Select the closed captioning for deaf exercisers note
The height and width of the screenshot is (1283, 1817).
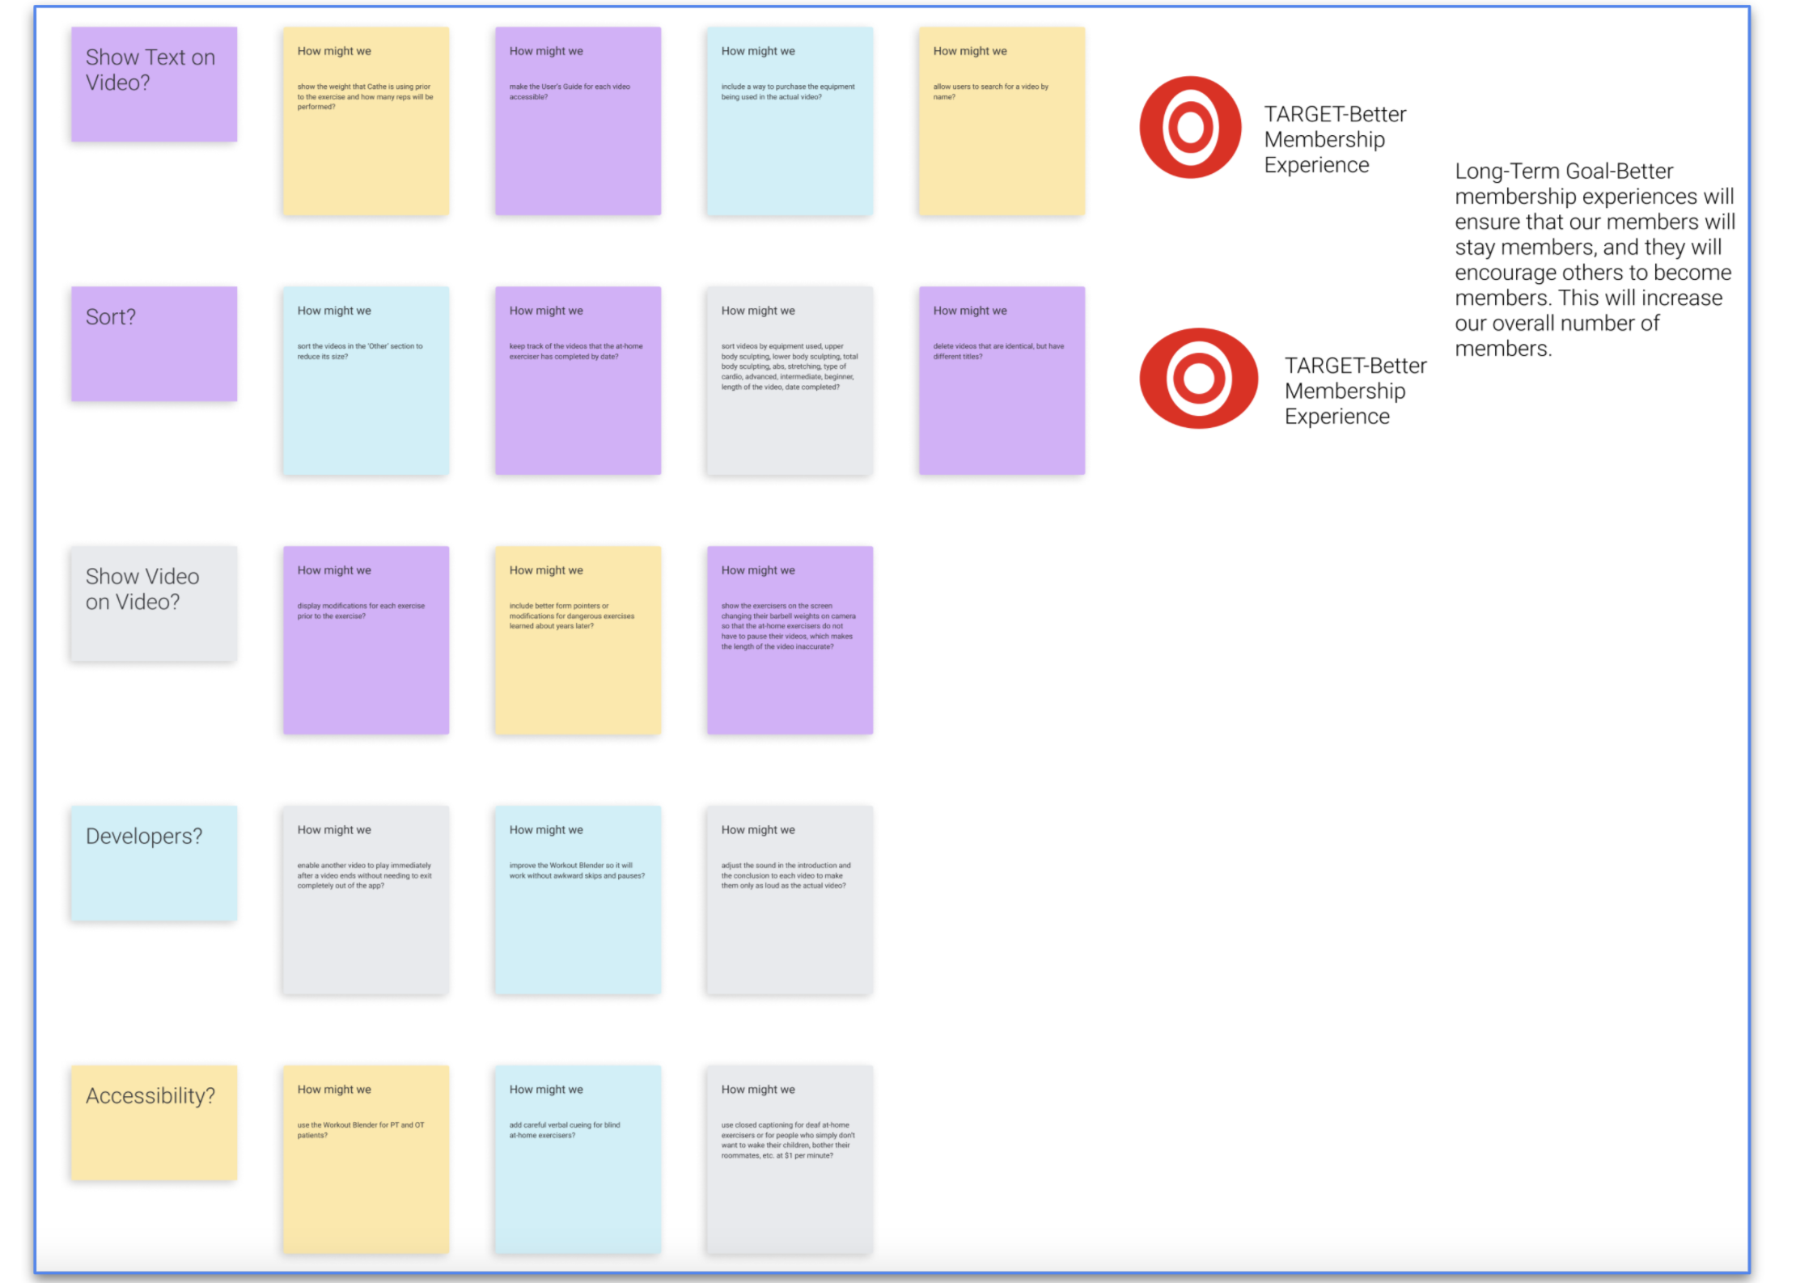pos(790,1159)
